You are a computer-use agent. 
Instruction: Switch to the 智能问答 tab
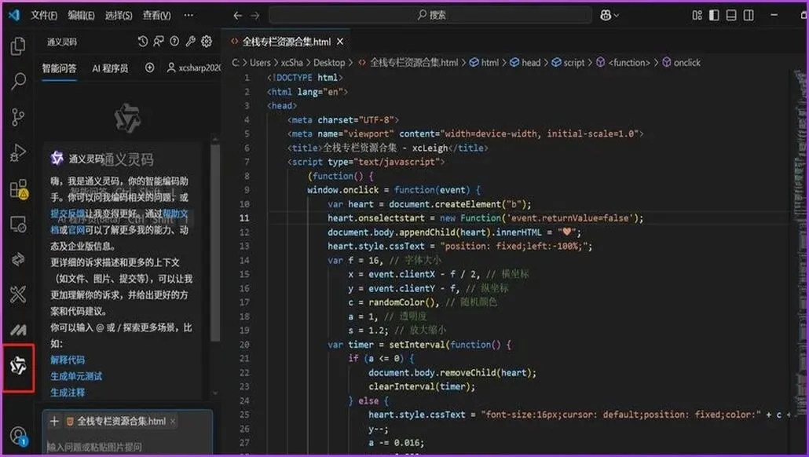point(60,68)
